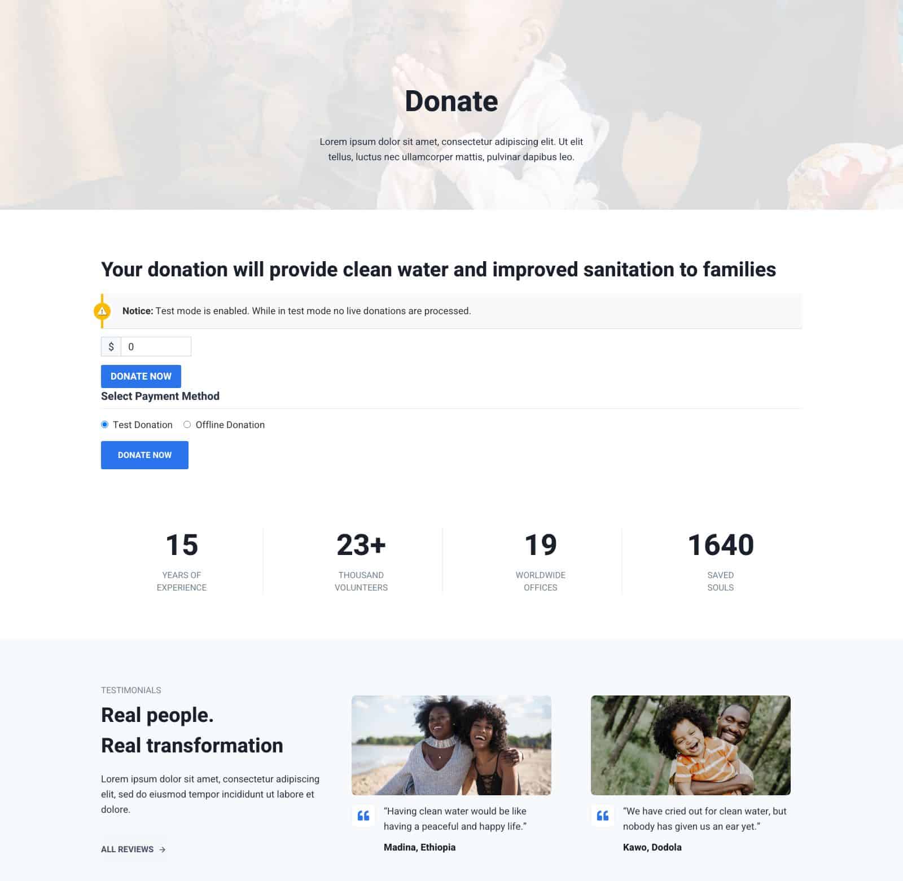Click the Offline Donation label text
The width and height of the screenshot is (903, 881).
point(230,425)
